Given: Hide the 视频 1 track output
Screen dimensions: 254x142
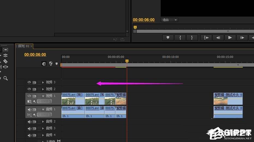Looking at the screenshot, I should coord(29,96).
